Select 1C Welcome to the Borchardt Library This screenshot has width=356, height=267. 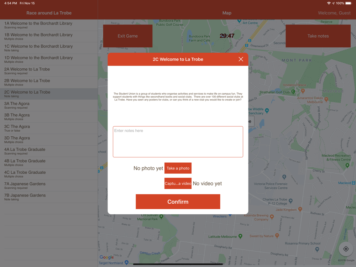pos(49,48)
